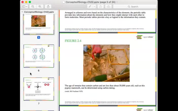
Task: Select the page 5 thumbnail
Action: 39,24
